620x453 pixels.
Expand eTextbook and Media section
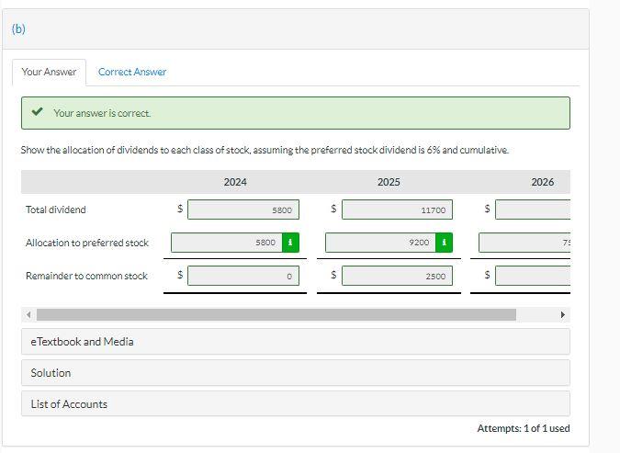pyautogui.click(x=296, y=342)
